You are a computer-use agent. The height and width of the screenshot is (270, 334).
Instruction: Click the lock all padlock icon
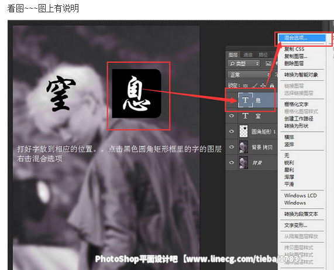(272, 86)
